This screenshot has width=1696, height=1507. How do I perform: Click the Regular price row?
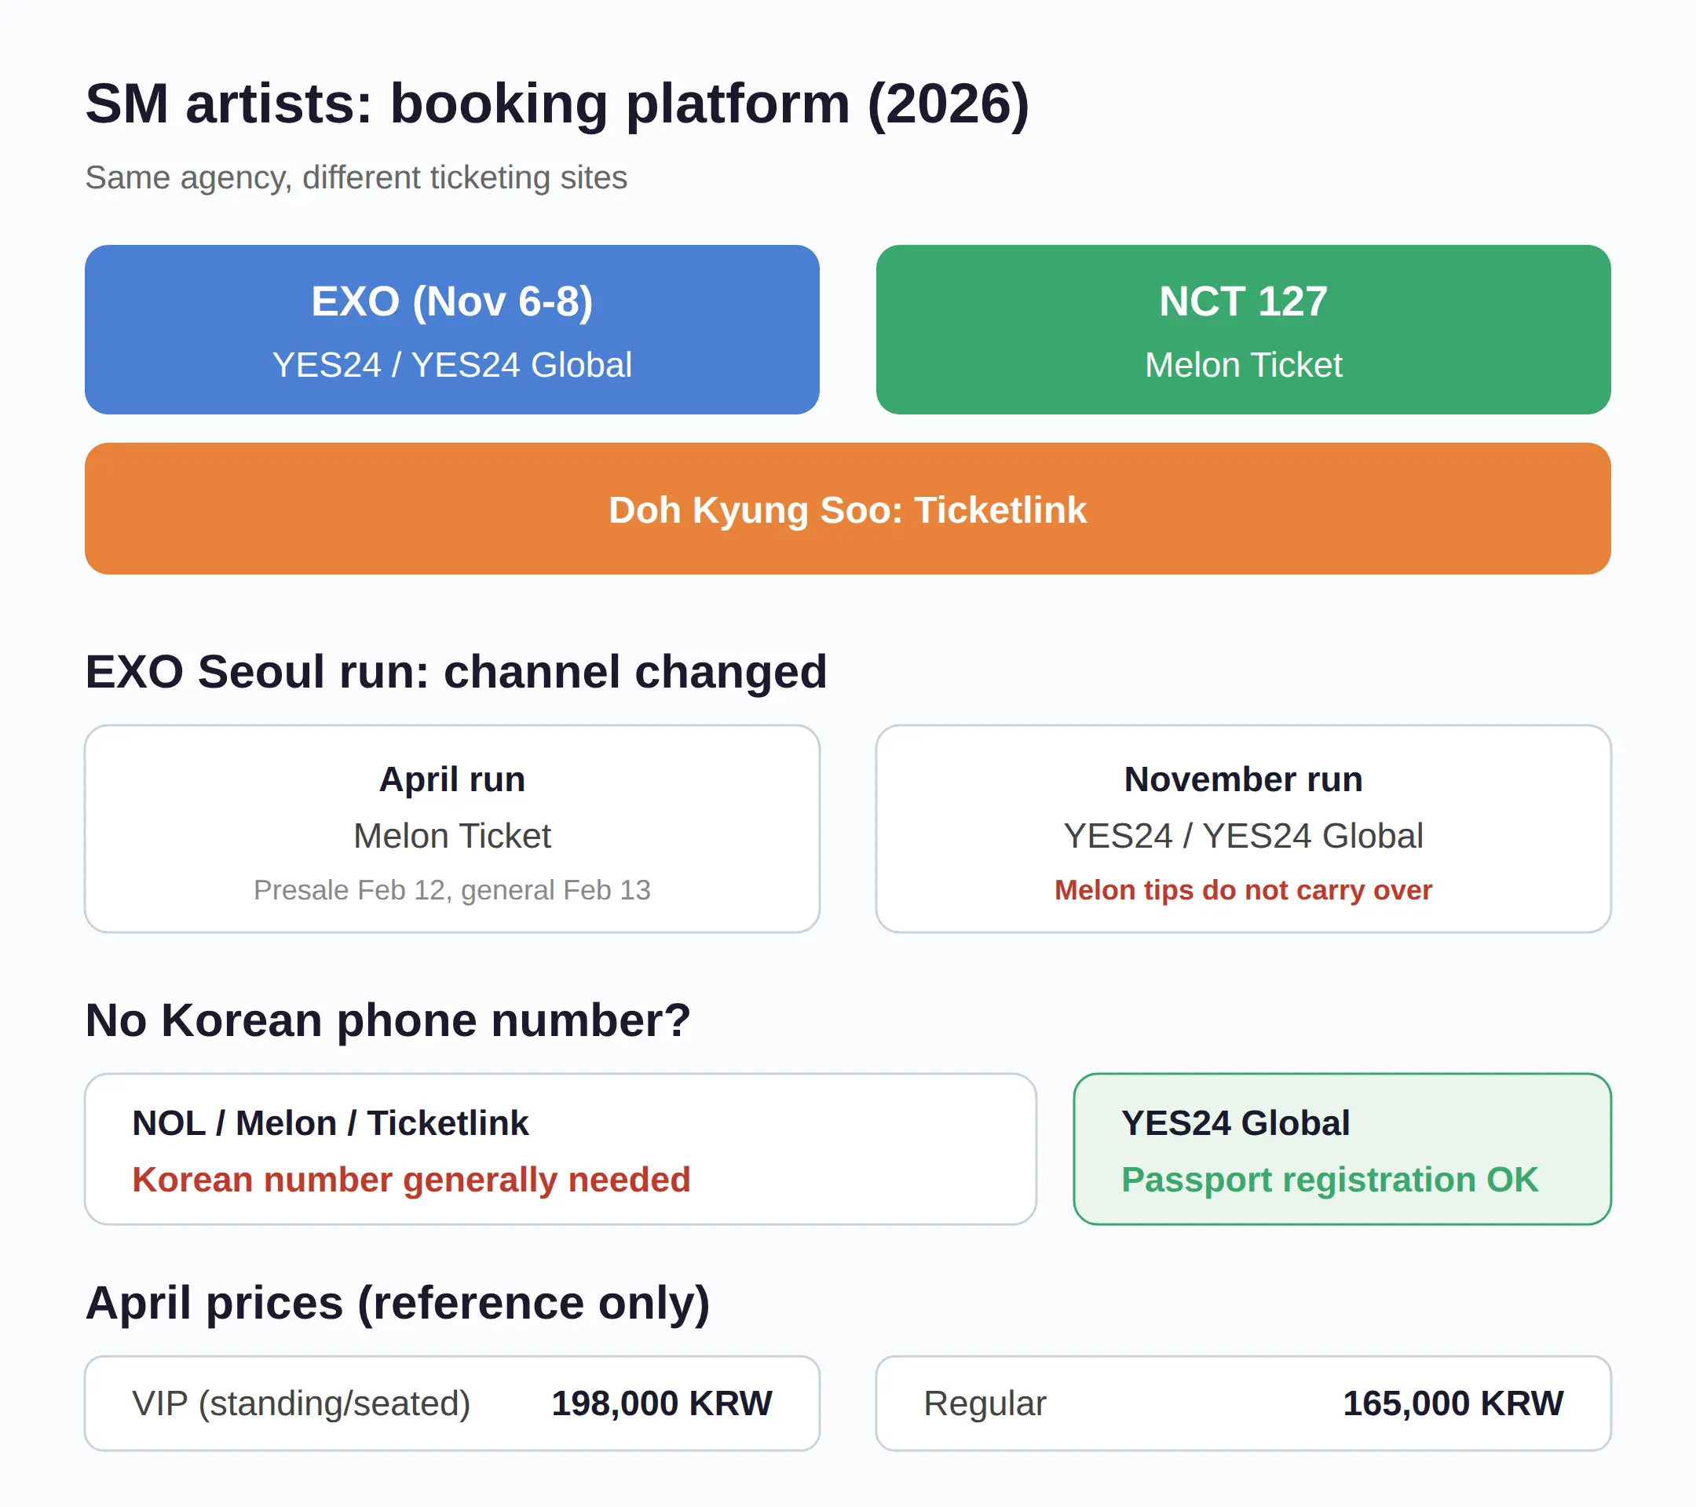1243,1403
